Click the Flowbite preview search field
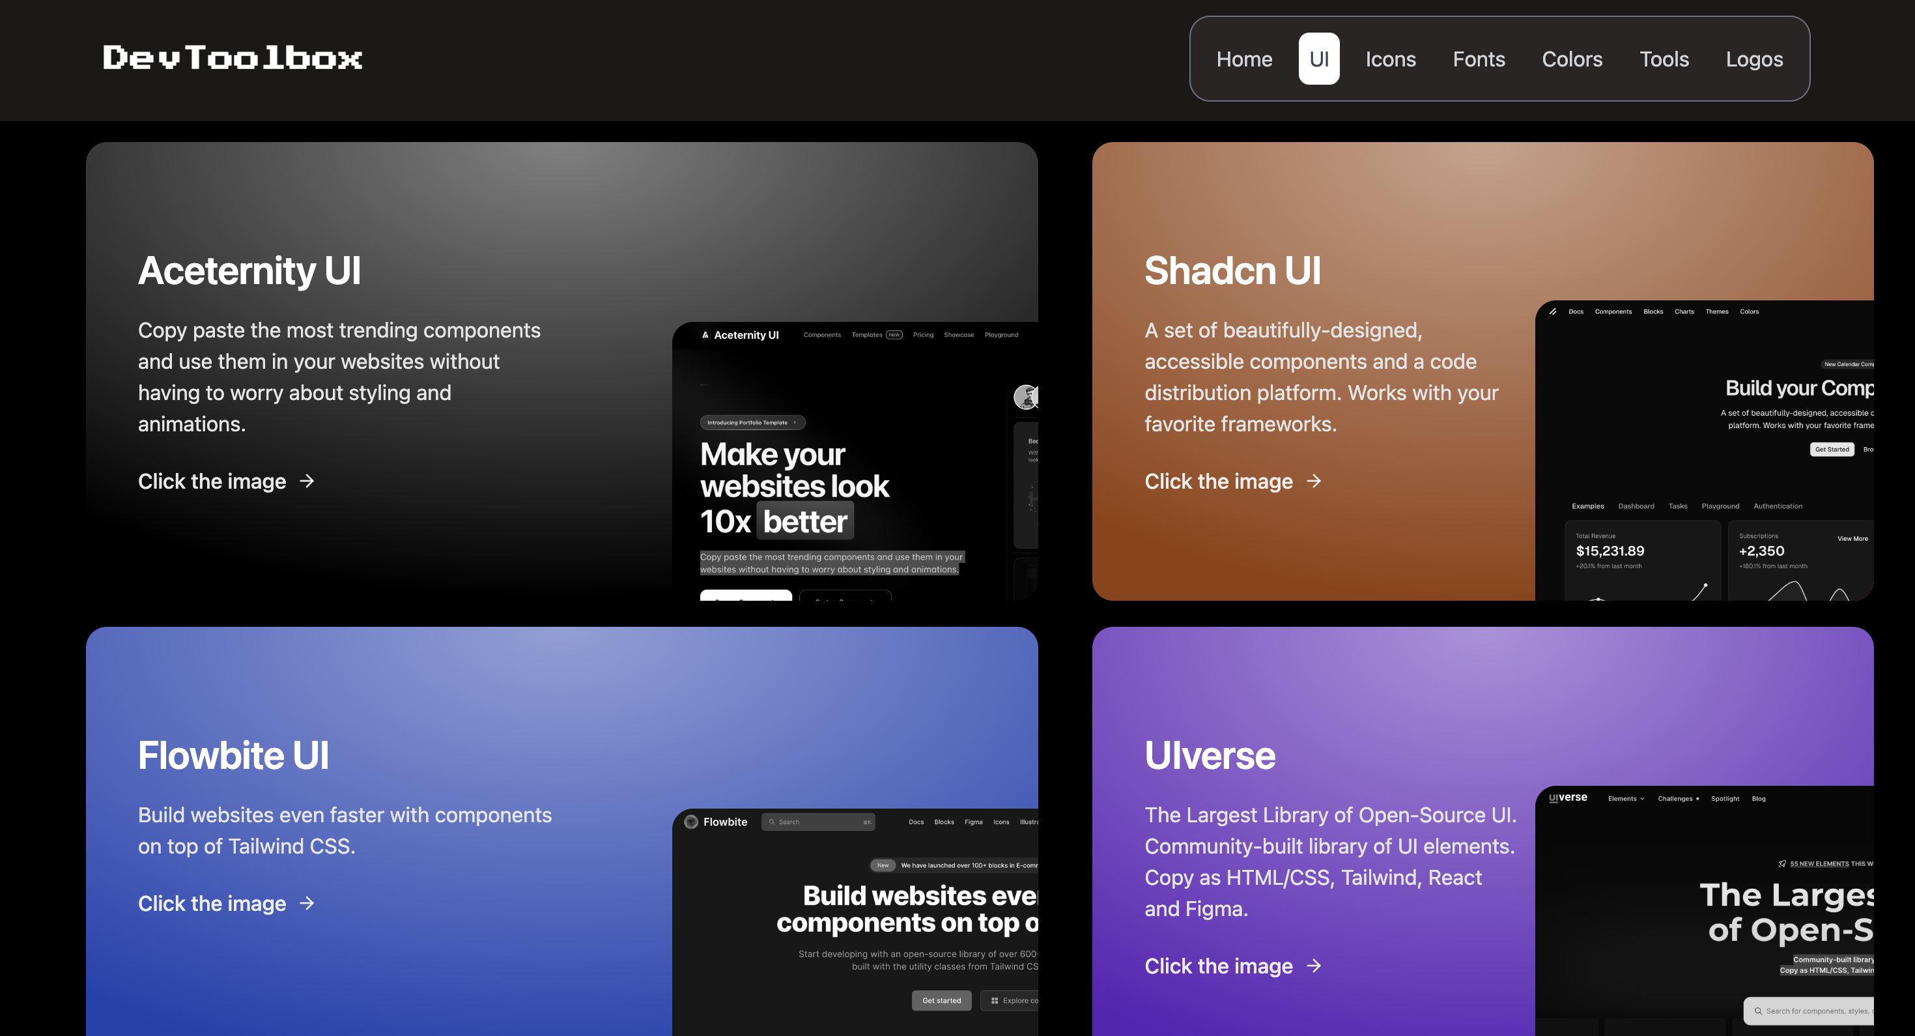Screen dimensions: 1915x1036 pyautogui.click(x=817, y=822)
